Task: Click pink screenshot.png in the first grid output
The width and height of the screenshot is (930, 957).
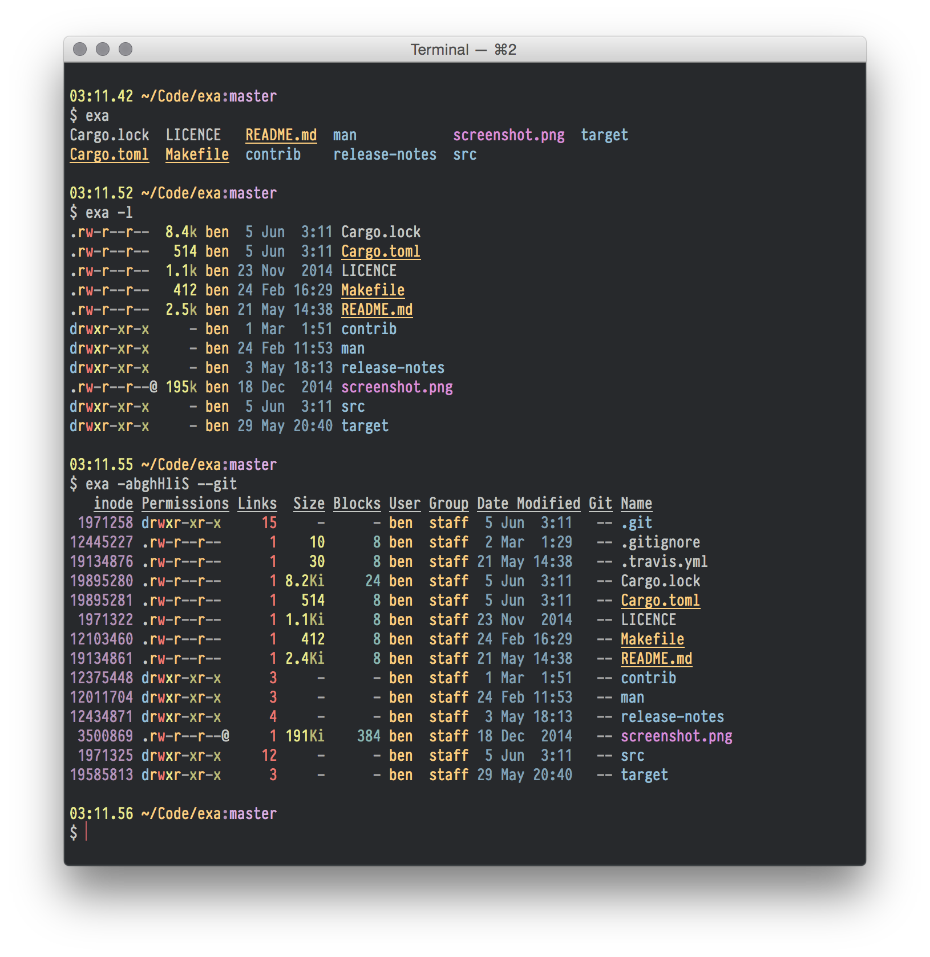Action: tap(508, 135)
